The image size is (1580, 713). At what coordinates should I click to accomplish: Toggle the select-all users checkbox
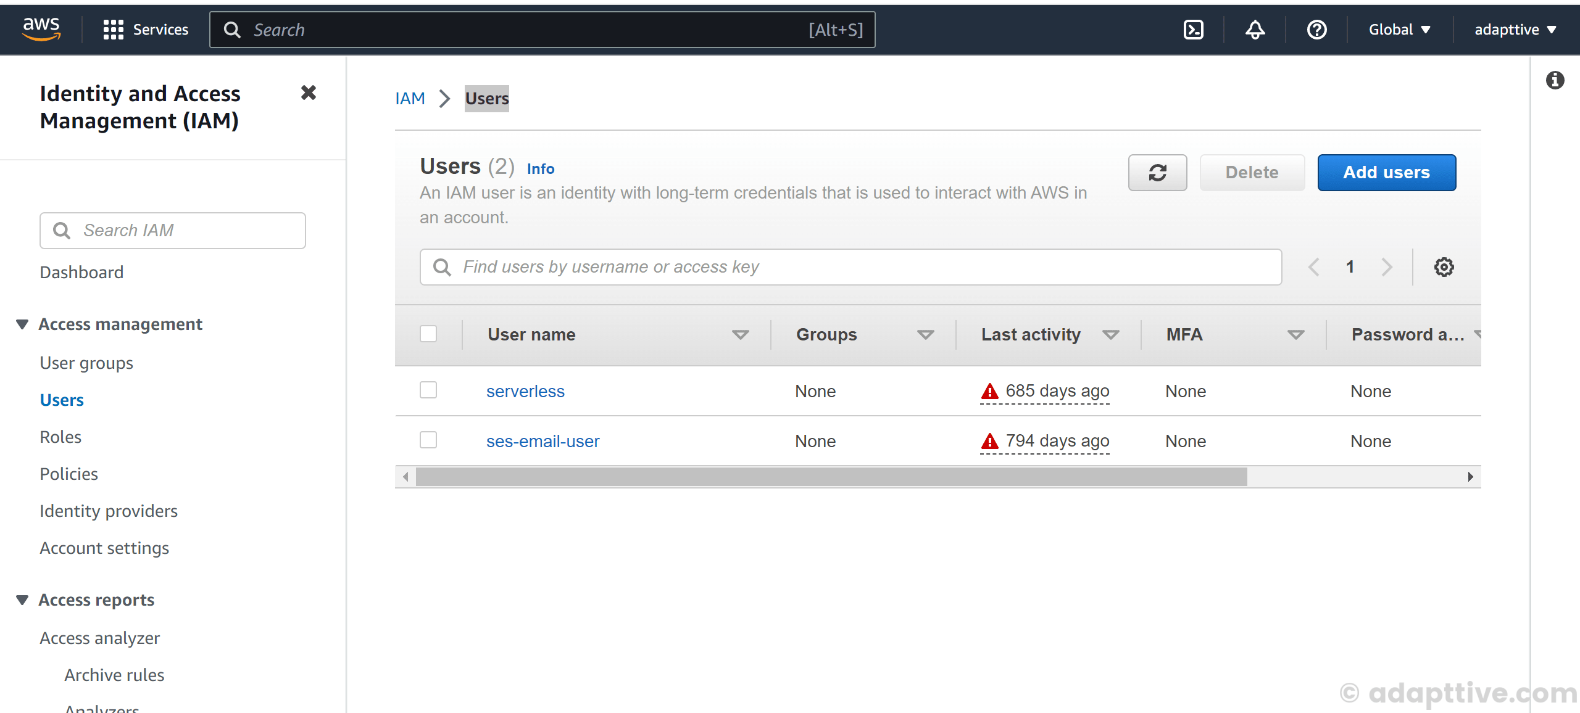coord(428,334)
